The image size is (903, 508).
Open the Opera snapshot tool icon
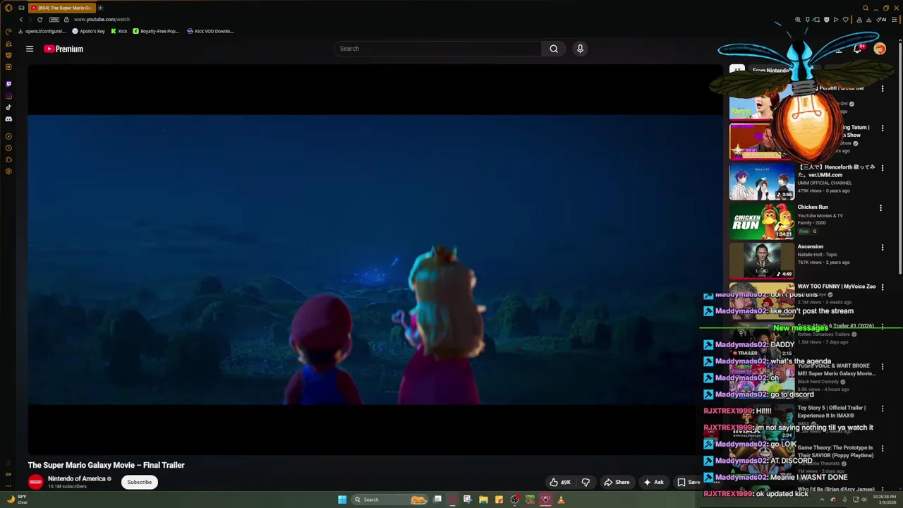point(817,19)
